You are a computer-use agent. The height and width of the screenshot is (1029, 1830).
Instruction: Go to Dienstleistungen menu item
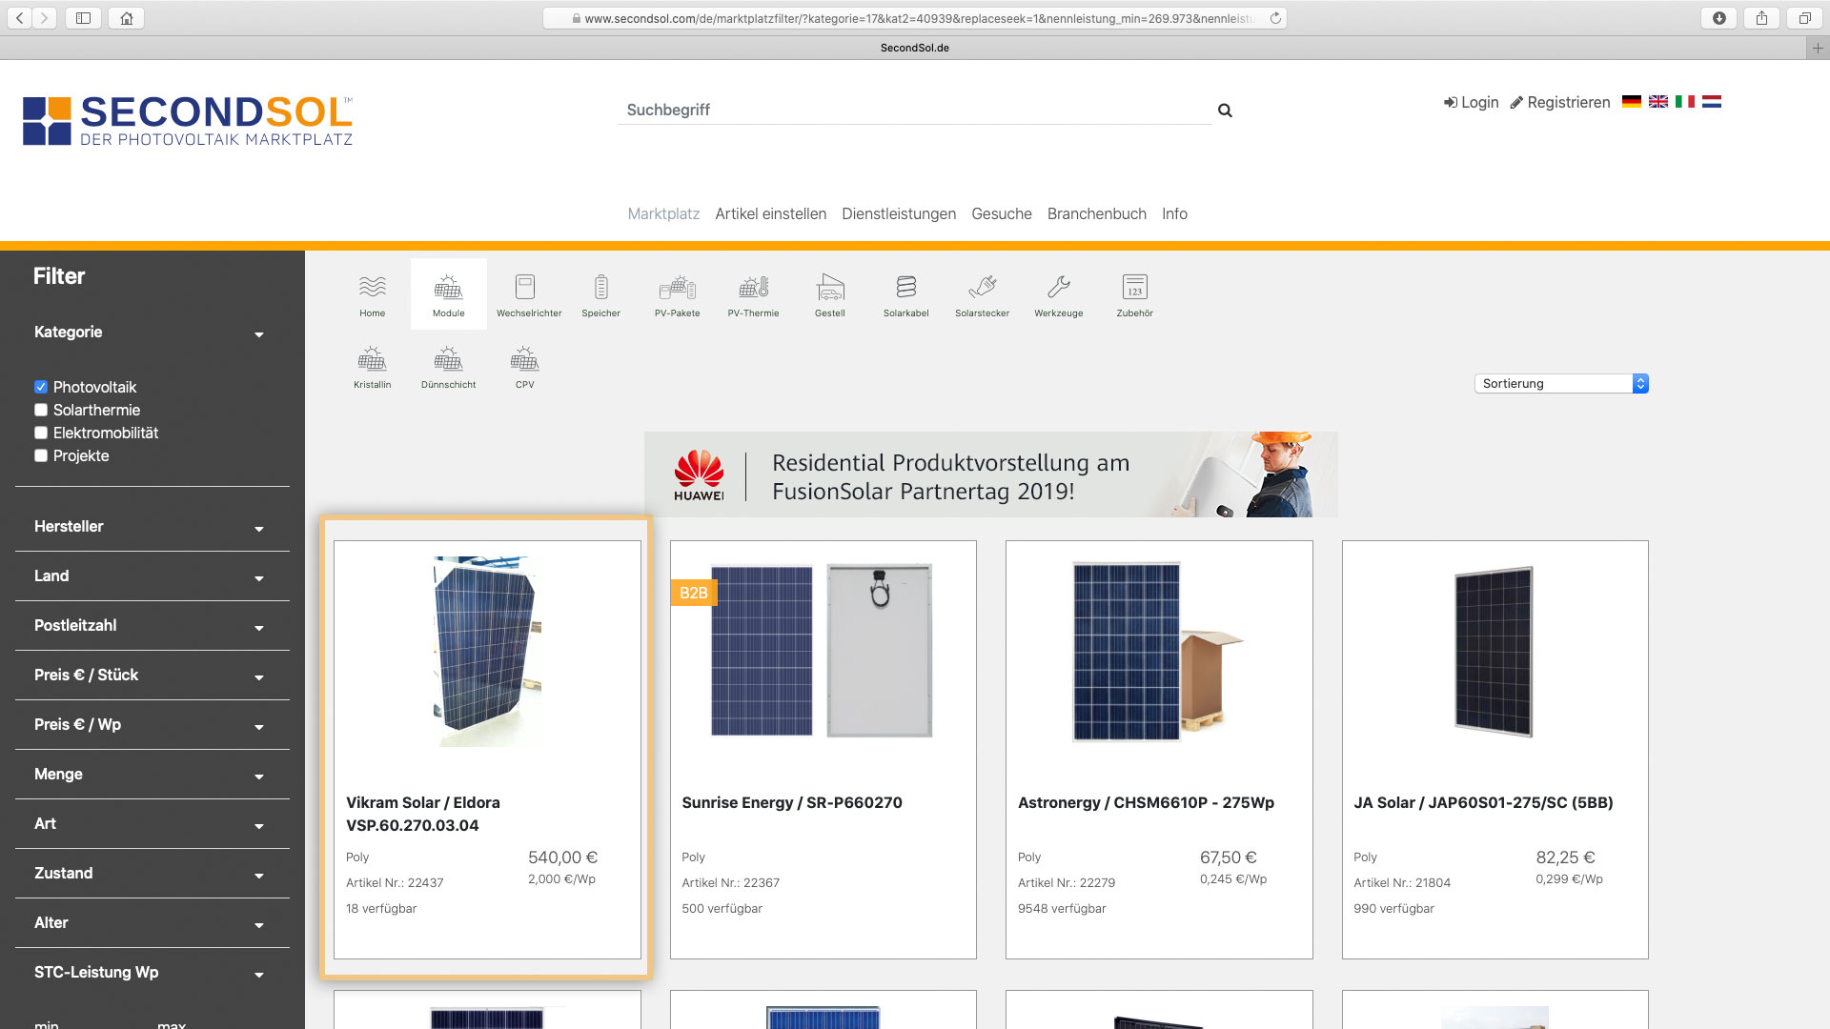(898, 213)
